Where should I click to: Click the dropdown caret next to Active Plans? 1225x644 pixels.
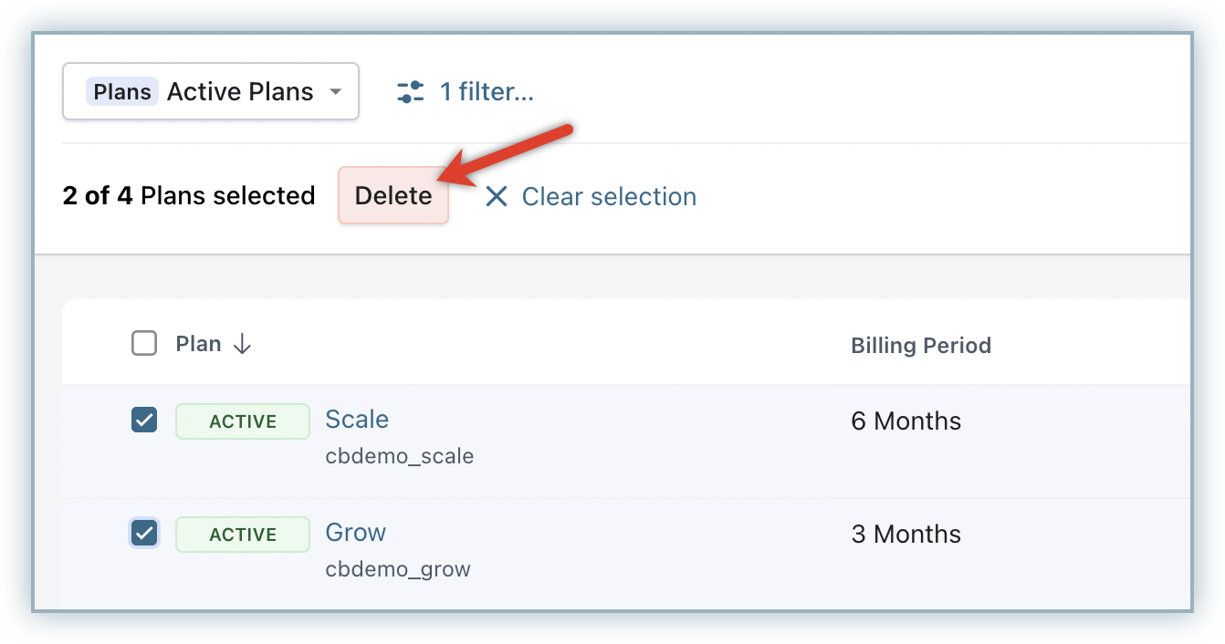coord(335,91)
